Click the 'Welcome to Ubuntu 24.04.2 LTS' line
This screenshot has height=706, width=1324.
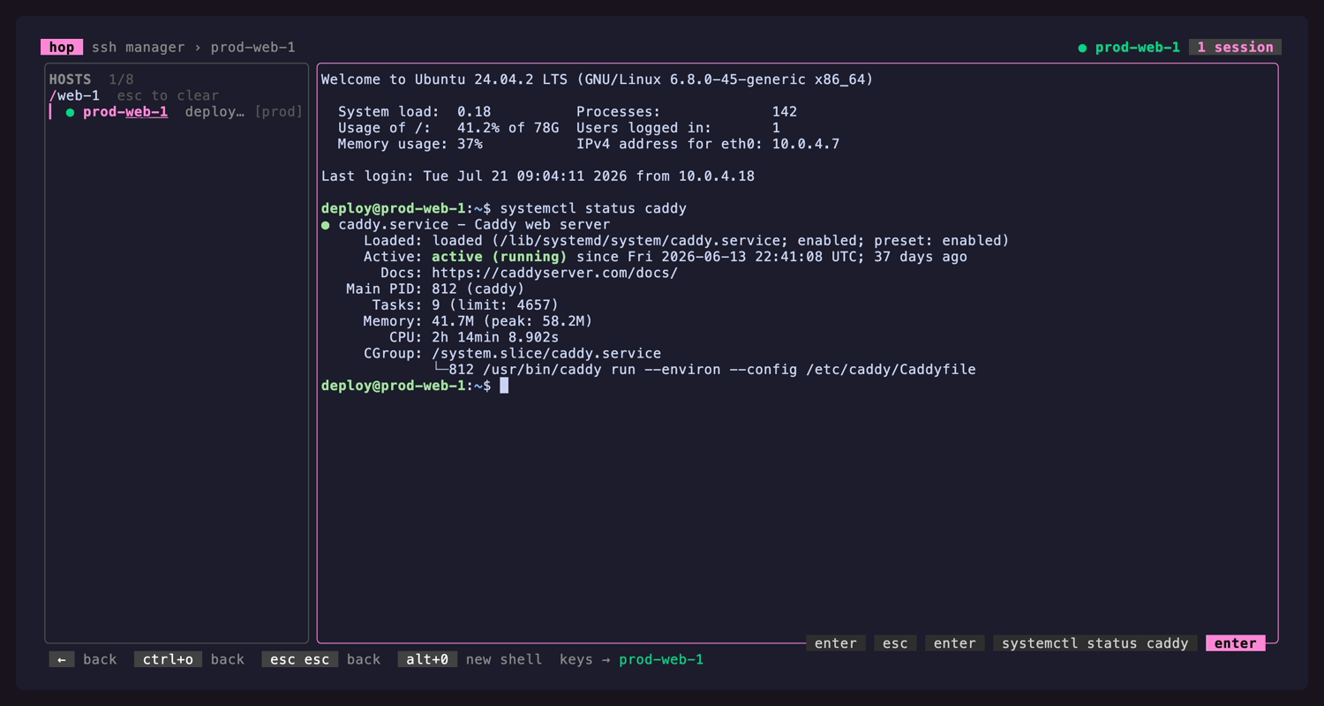(x=597, y=79)
